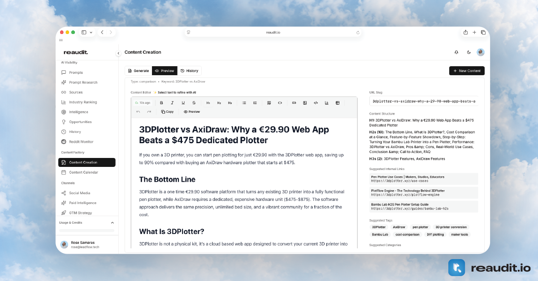This screenshot has height=281, width=538.
Task: Select the 3DPlotter suggested tag
Action: point(379,227)
